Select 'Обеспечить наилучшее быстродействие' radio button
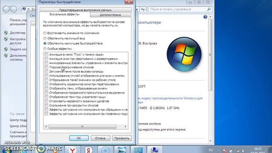 [x=45, y=43]
